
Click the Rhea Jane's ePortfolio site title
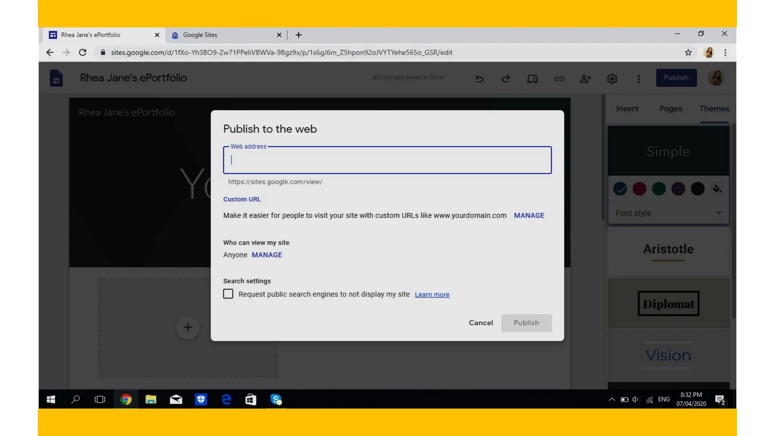pos(133,78)
